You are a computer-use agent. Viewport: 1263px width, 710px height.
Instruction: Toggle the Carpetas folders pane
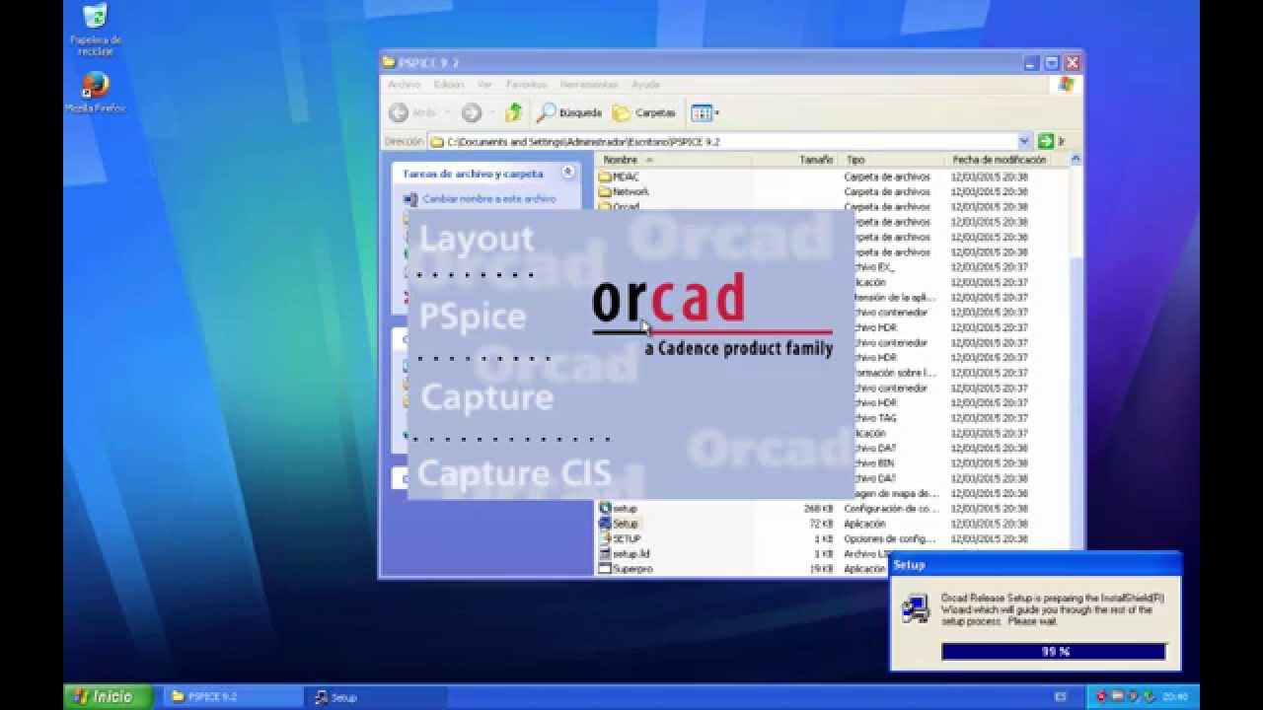point(644,112)
